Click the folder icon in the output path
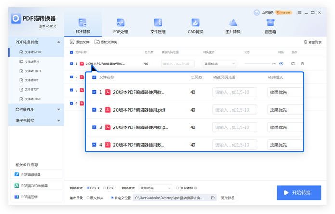The height and width of the screenshot is (214, 335). tap(213, 198)
